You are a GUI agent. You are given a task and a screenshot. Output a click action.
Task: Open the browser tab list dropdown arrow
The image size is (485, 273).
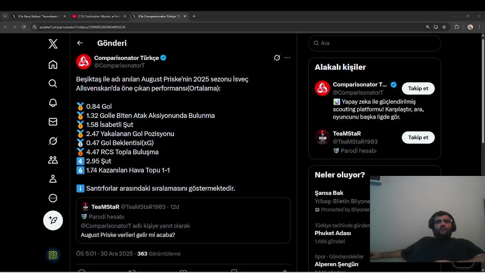click(x=5, y=16)
